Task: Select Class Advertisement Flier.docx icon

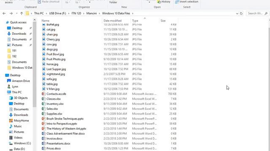Action: click(x=43, y=134)
